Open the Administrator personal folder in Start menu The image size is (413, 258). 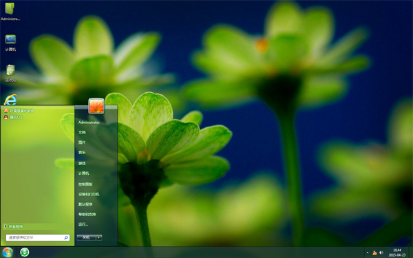tap(89, 122)
